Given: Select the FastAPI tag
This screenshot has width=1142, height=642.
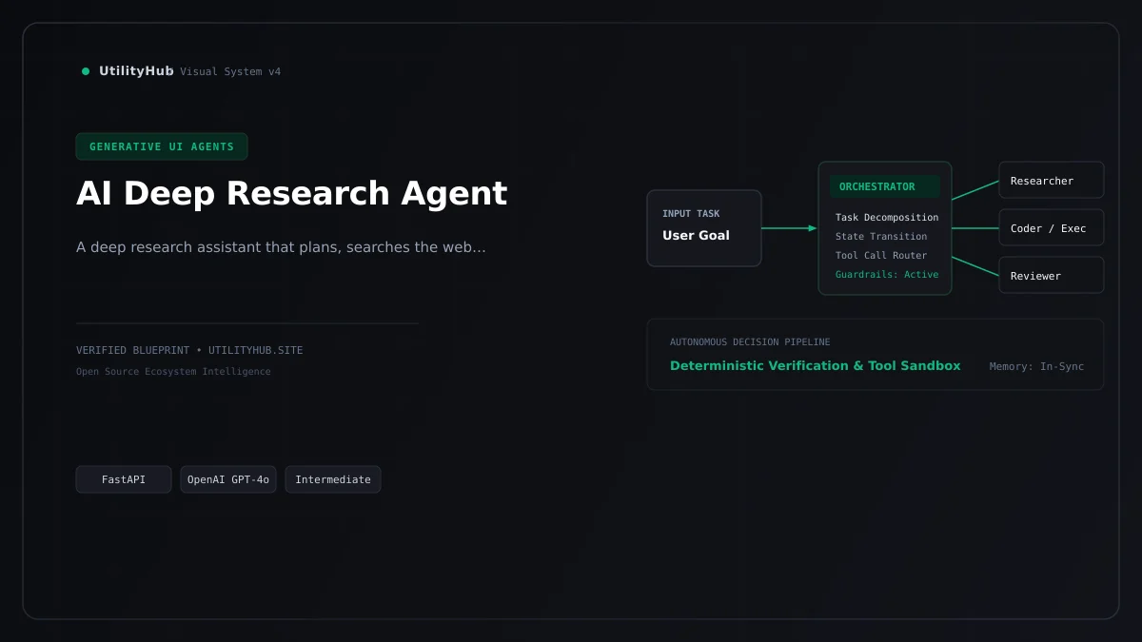Looking at the screenshot, I should tap(124, 479).
